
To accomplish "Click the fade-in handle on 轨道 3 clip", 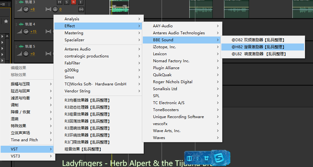I will 114,7.
